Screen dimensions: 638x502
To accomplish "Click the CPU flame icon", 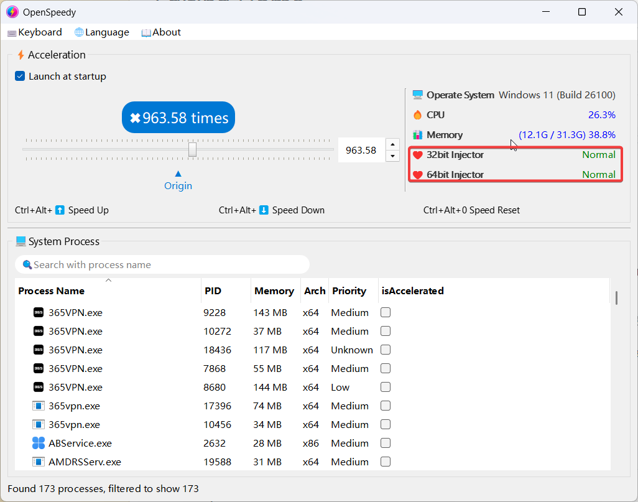I will pyautogui.click(x=417, y=115).
